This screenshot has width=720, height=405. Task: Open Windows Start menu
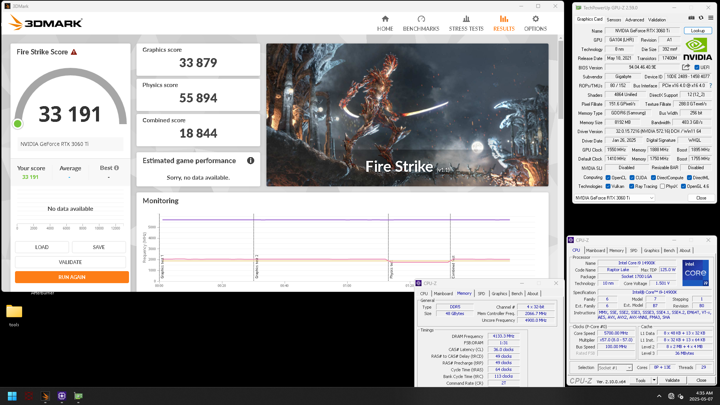point(12,396)
